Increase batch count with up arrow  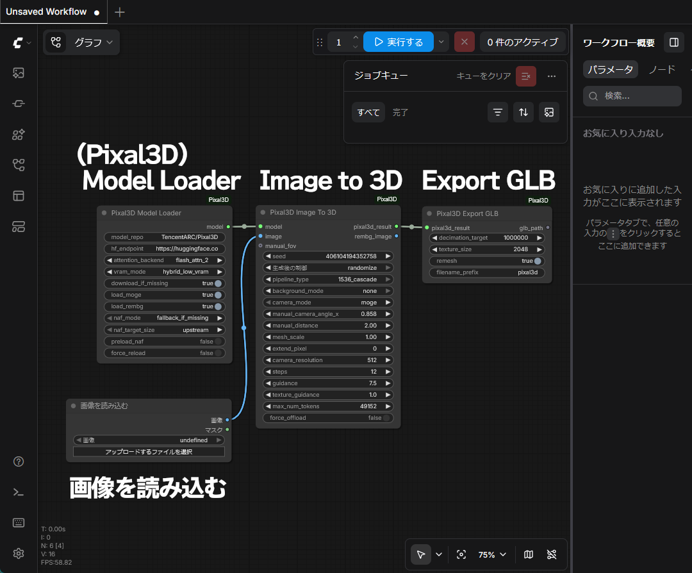tap(355, 38)
